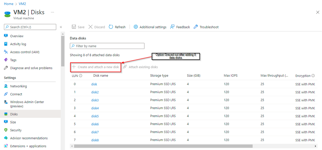Viewport: 322px width, 150px height.
Task: Open Home breadcrumb link
Action: pos(9,4)
